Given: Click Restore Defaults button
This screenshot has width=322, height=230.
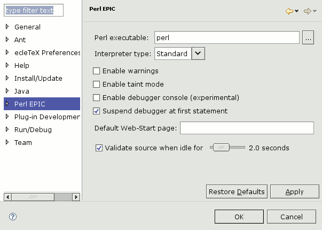Looking at the screenshot, I should pos(237,191).
